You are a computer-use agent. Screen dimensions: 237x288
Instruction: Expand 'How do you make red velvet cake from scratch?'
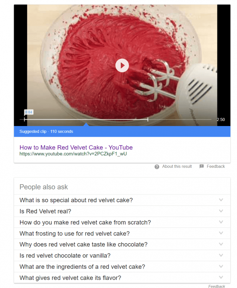[122, 222]
